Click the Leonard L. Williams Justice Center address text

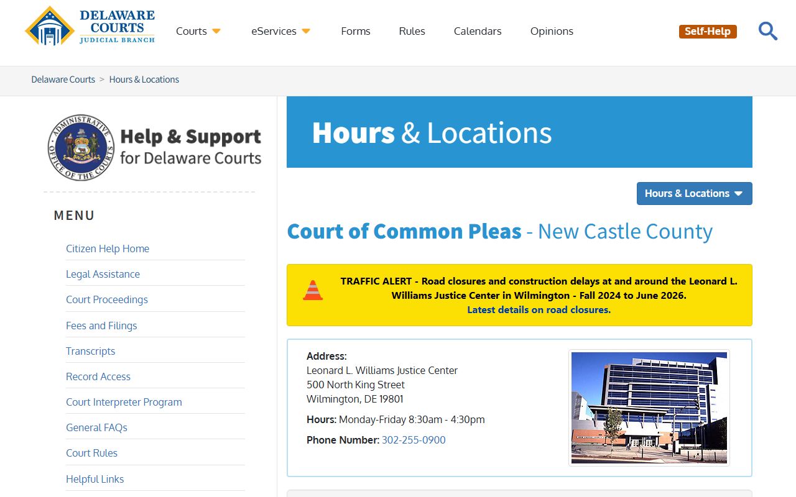point(382,370)
